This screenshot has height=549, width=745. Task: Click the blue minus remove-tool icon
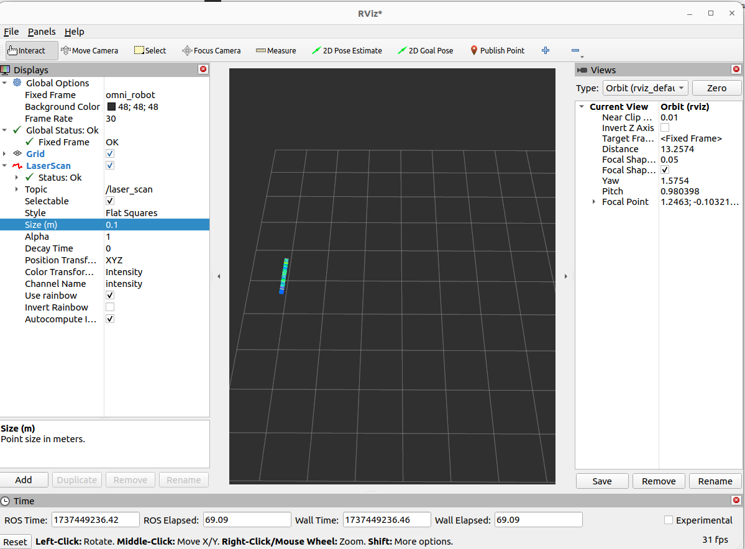point(575,50)
